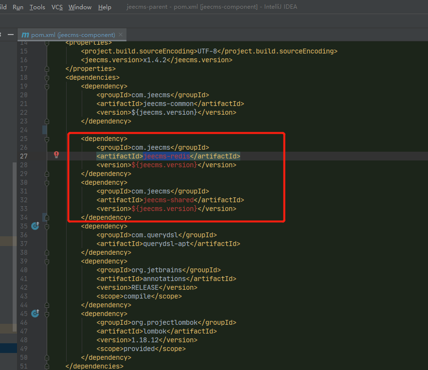Collapse the jeecms-redis dependency fold at line 25
This screenshot has width=428, height=370.
pos(47,139)
